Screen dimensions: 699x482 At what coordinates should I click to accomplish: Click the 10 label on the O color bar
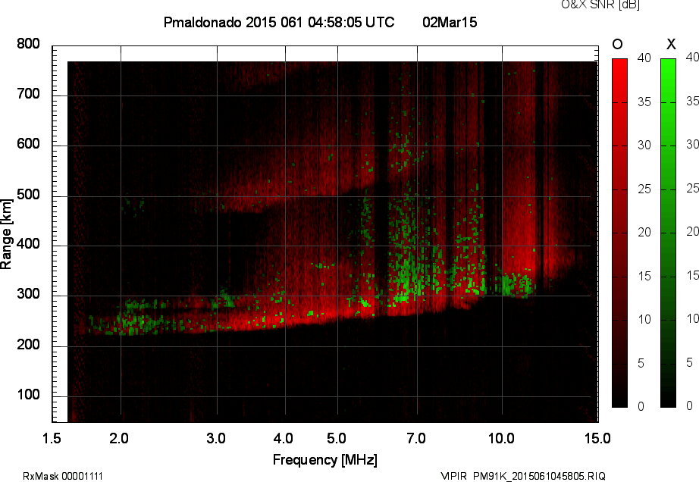point(644,319)
